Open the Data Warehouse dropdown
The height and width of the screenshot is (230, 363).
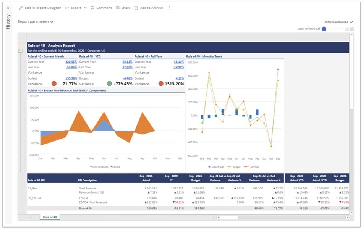pyautogui.click(x=338, y=22)
